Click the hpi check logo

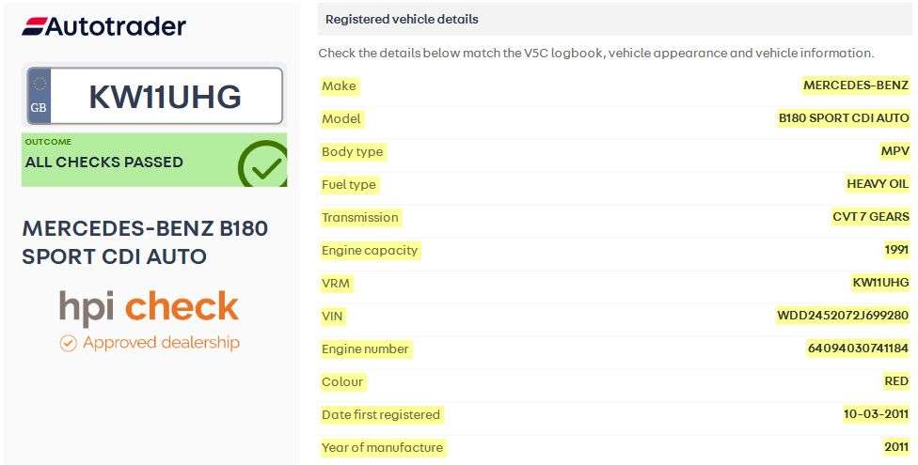149,307
